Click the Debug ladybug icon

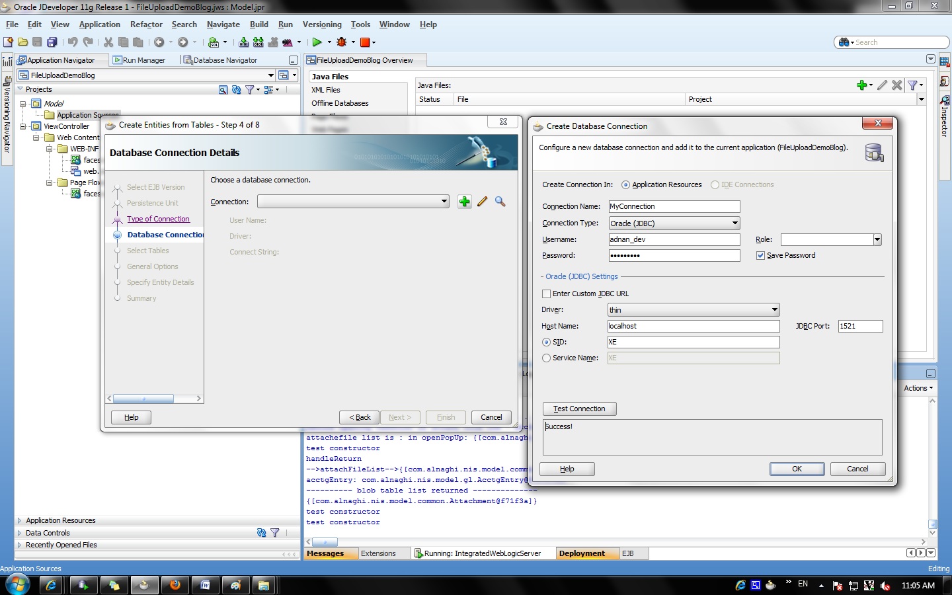pyautogui.click(x=342, y=42)
